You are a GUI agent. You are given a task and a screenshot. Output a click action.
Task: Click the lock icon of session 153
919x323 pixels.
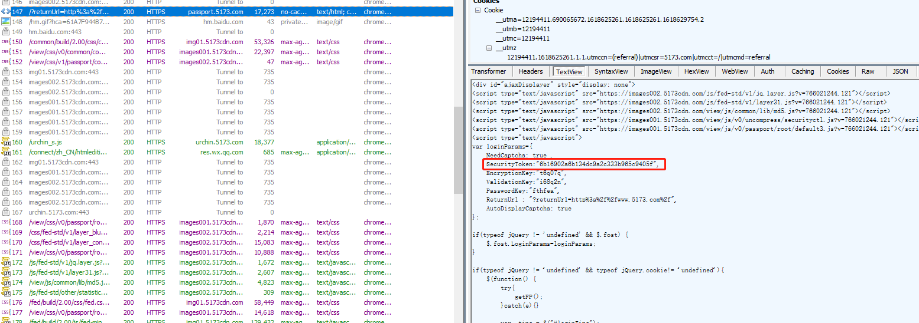click(5, 72)
